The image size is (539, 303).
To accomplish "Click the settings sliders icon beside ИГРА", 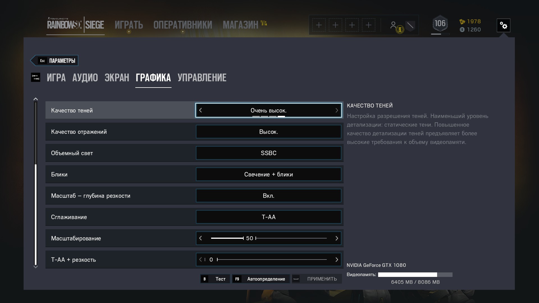I will (x=36, y=77).
